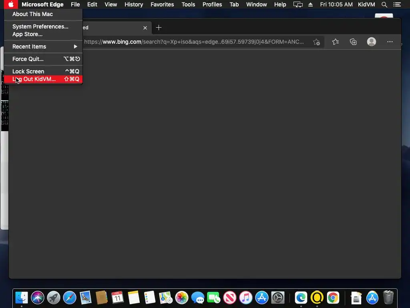
Task: Open the Help menu
Action: (280, 4)
